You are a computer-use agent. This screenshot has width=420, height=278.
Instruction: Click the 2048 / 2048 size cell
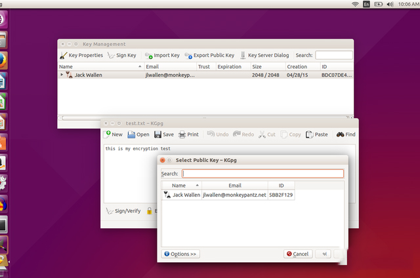click(x=265, y=75)
